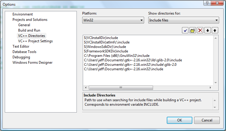Select $(WindowsSdkDir)\include entry
The width and height of the screenshot is (226, 131).
(105, 47)
